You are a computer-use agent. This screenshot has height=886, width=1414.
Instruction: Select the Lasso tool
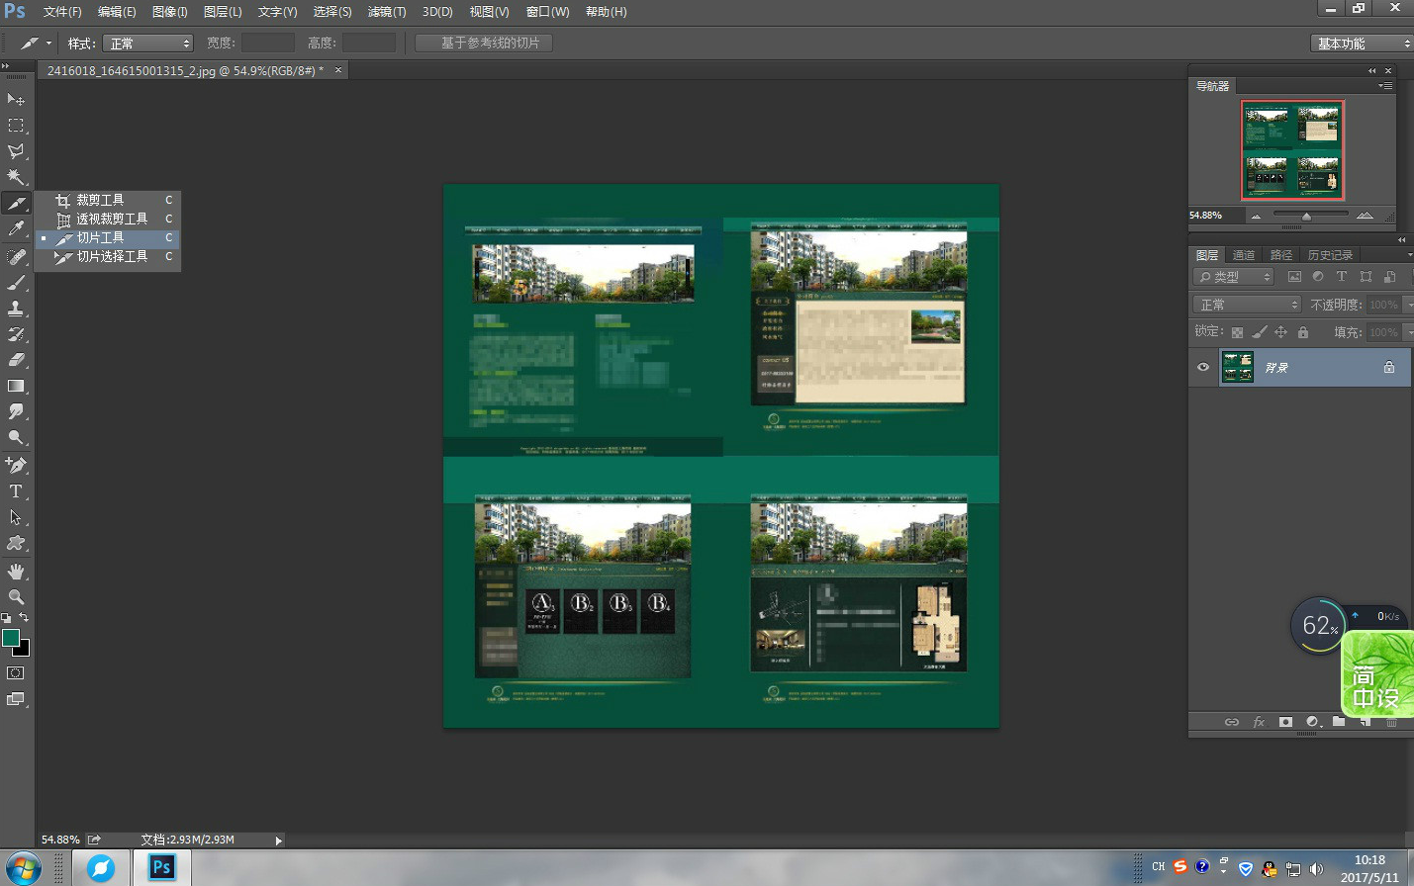pos(16,151)
